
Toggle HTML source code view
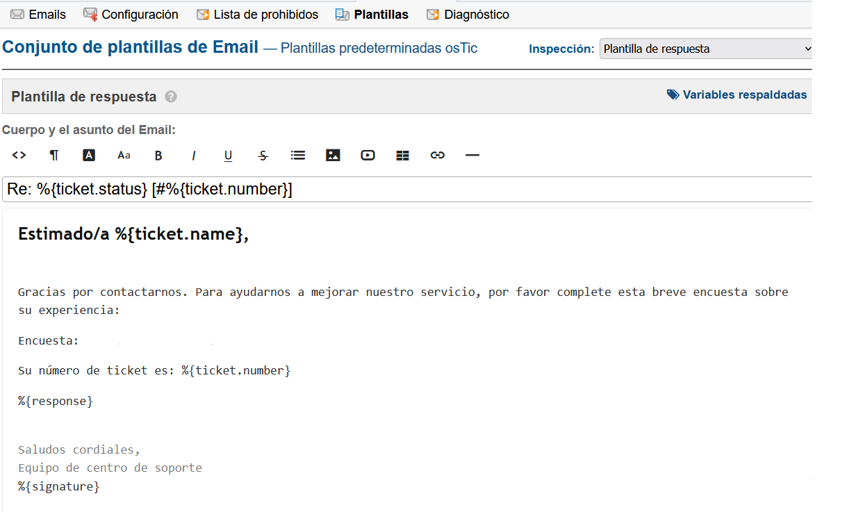[19, 156]
